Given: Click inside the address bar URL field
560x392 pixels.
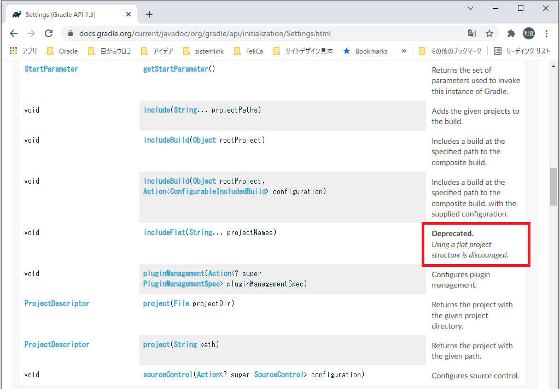Looking at the screenshot, I should click(219, 33).
